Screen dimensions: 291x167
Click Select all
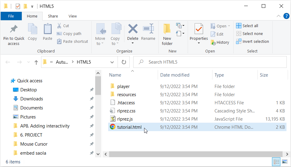247,26
